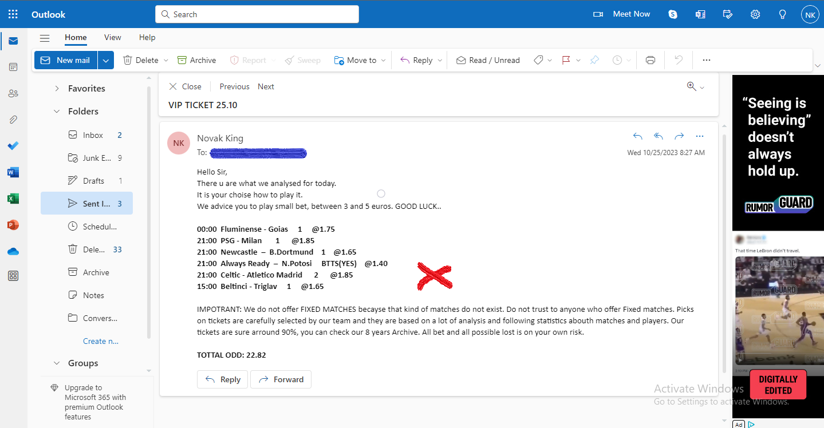Open the NK account profile avatar
The height and width of the screenshot is (428, 824).
click(x=810, y=15)
